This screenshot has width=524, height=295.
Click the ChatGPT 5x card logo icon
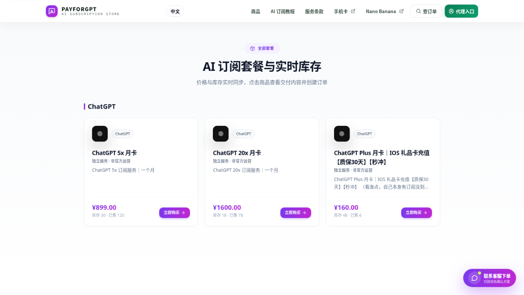(x=100, y=134)
